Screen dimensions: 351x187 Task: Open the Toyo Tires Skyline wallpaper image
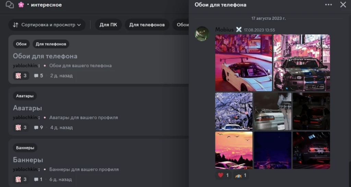[302, 63]
